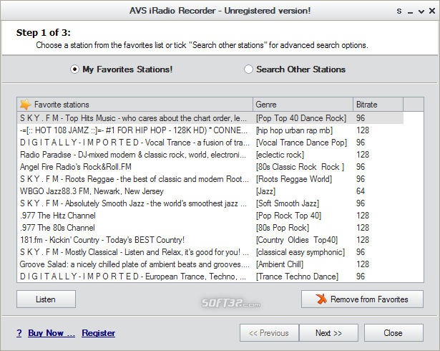
Task: Select DIGITALLY-IMPORTED European Trance station
Action: [210, 277]
